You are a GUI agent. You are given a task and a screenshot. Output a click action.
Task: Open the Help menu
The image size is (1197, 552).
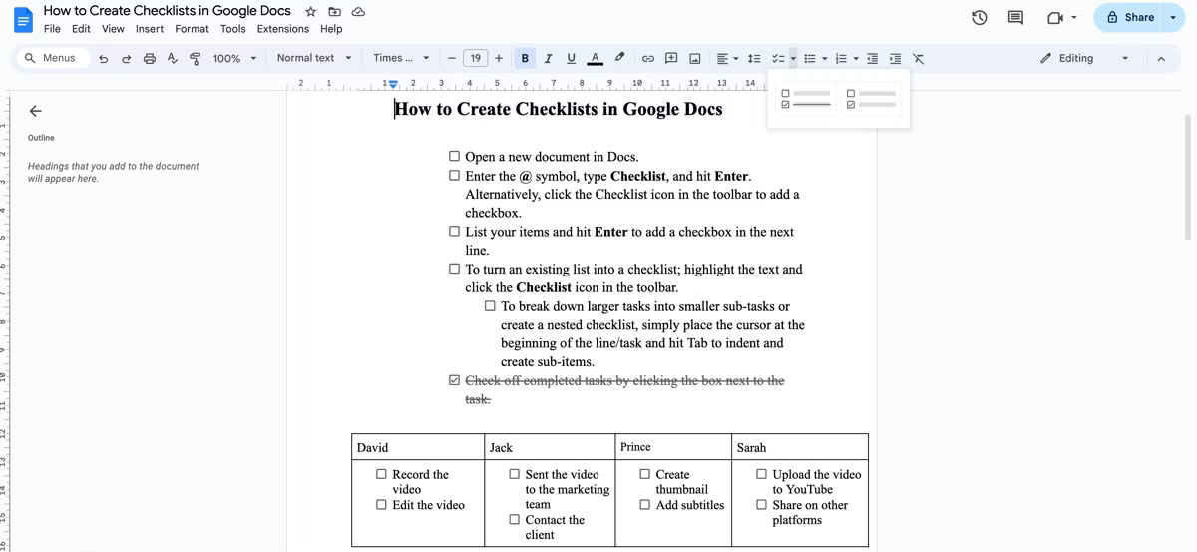click(x=331, y=29)
